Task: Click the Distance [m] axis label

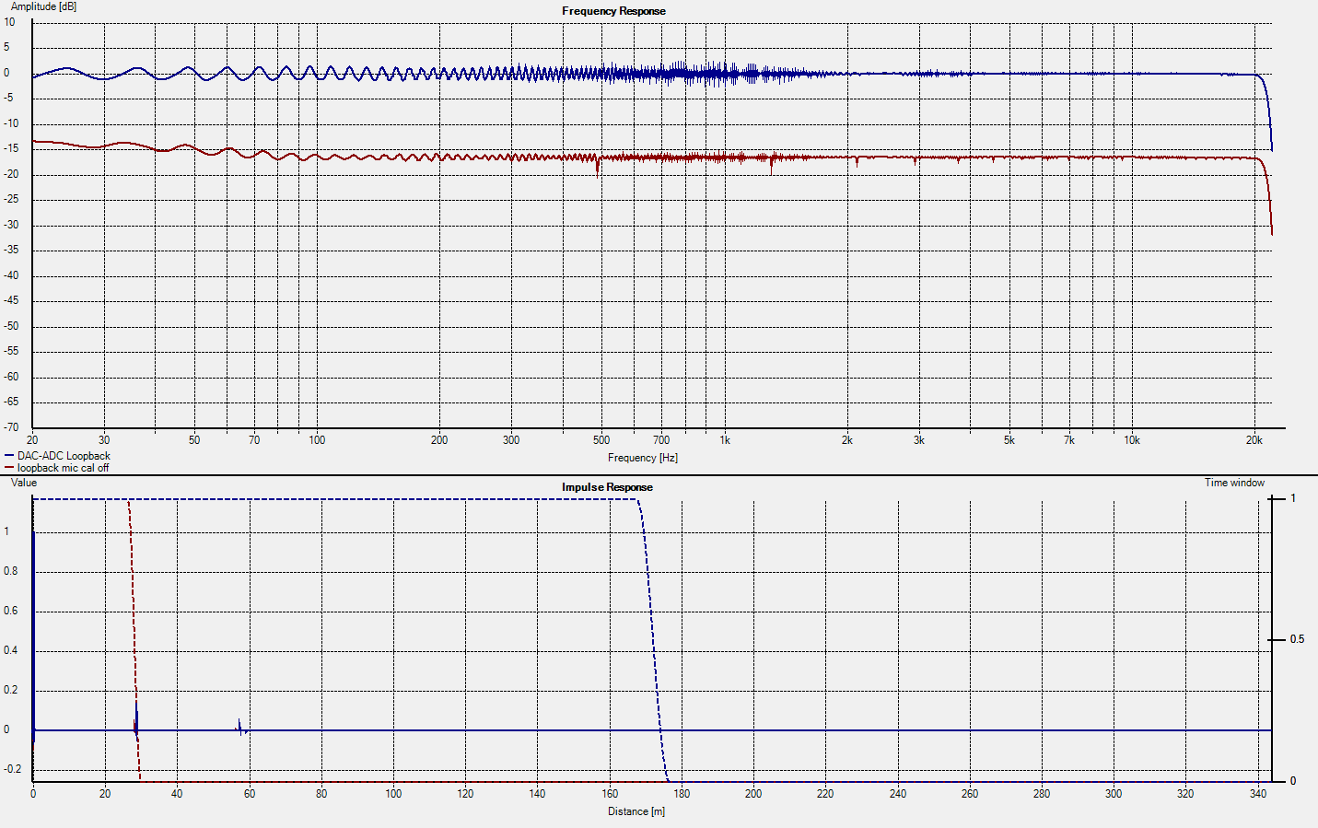Action: 636,811
